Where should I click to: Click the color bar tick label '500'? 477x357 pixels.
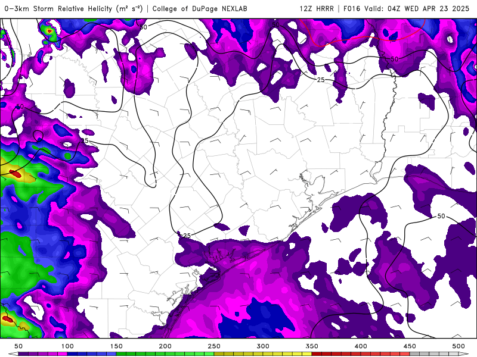point(459,346)
